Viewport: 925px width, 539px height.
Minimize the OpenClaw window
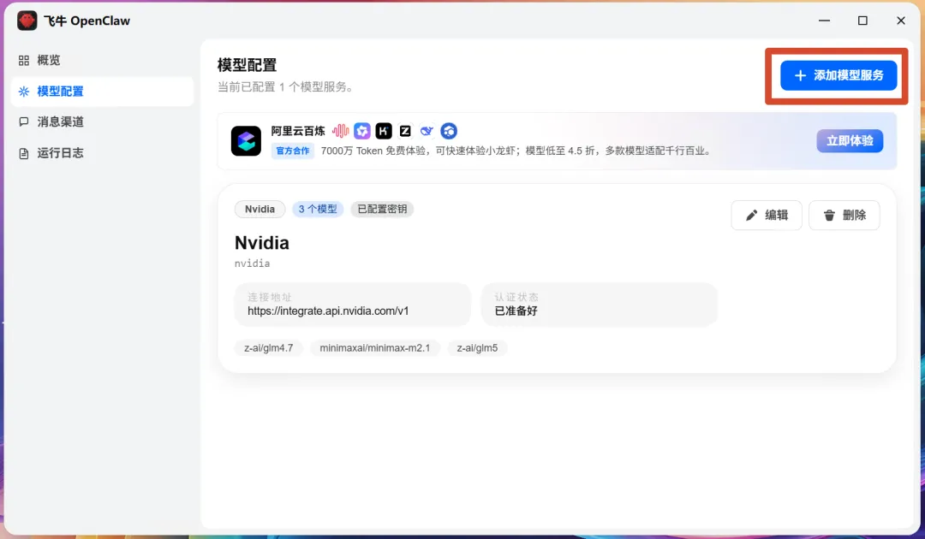coord(824,21)
